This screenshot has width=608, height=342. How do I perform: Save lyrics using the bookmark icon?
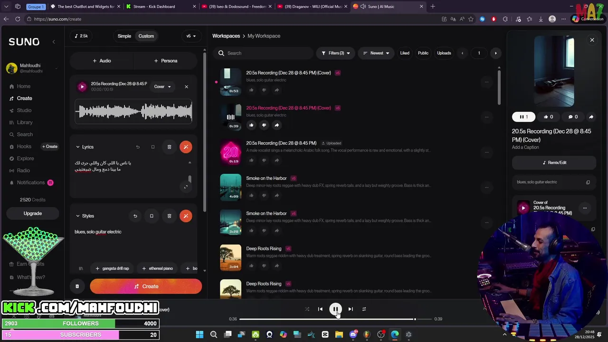coord(153,147)
